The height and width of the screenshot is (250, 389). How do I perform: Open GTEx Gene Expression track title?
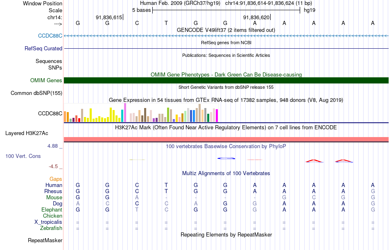click(x=226, y=100)
